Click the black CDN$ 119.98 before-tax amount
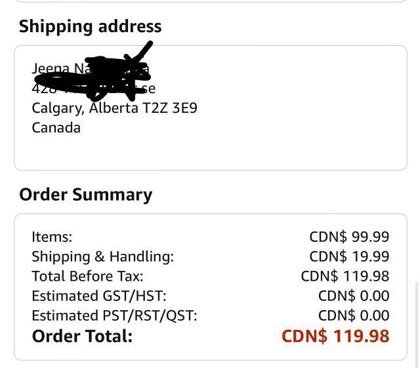The image size is (420, 368). [x=345, y=276]
